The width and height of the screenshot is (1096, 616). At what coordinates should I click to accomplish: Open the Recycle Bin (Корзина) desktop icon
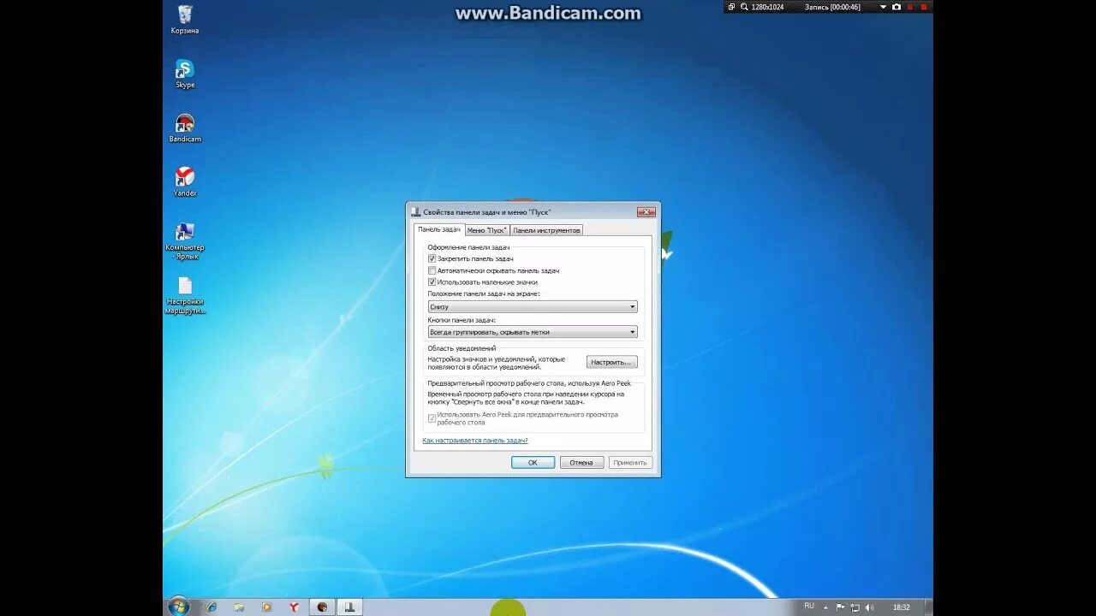tap(185, 20)
